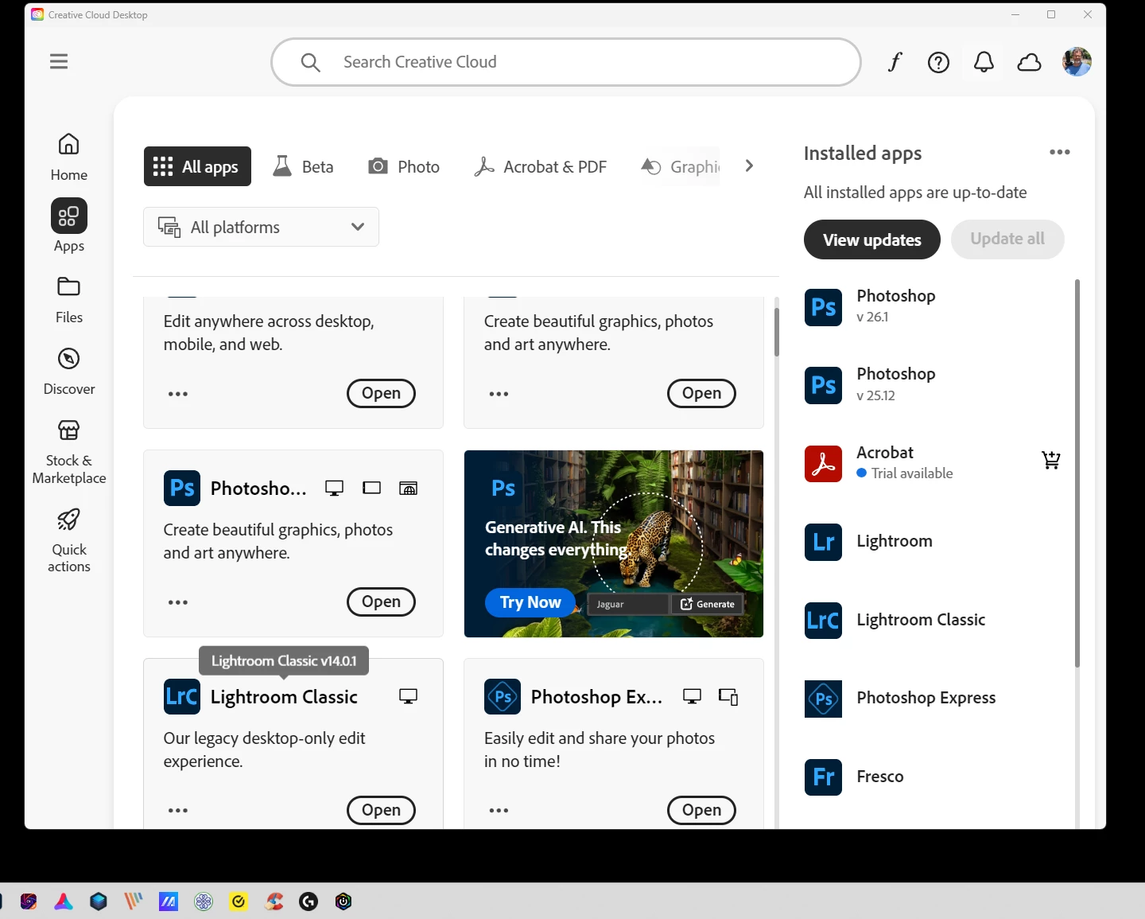Go to Home in the sidebar

69,157
